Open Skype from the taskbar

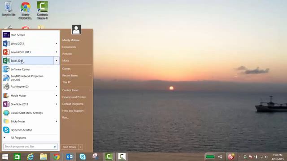click(x=83, y=157)
